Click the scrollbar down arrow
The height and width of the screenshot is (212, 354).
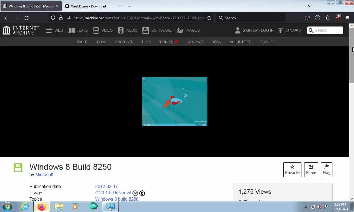(352, 198)
